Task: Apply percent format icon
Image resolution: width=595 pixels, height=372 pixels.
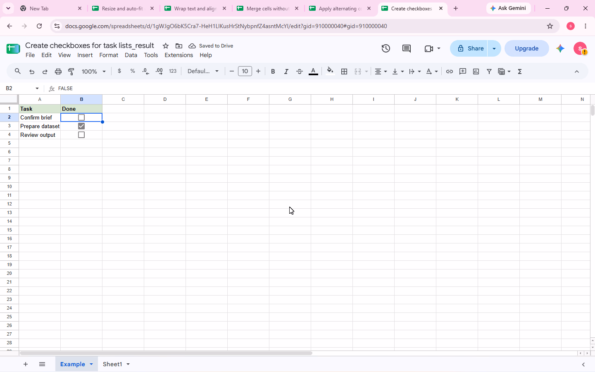Action: [133, 71]
